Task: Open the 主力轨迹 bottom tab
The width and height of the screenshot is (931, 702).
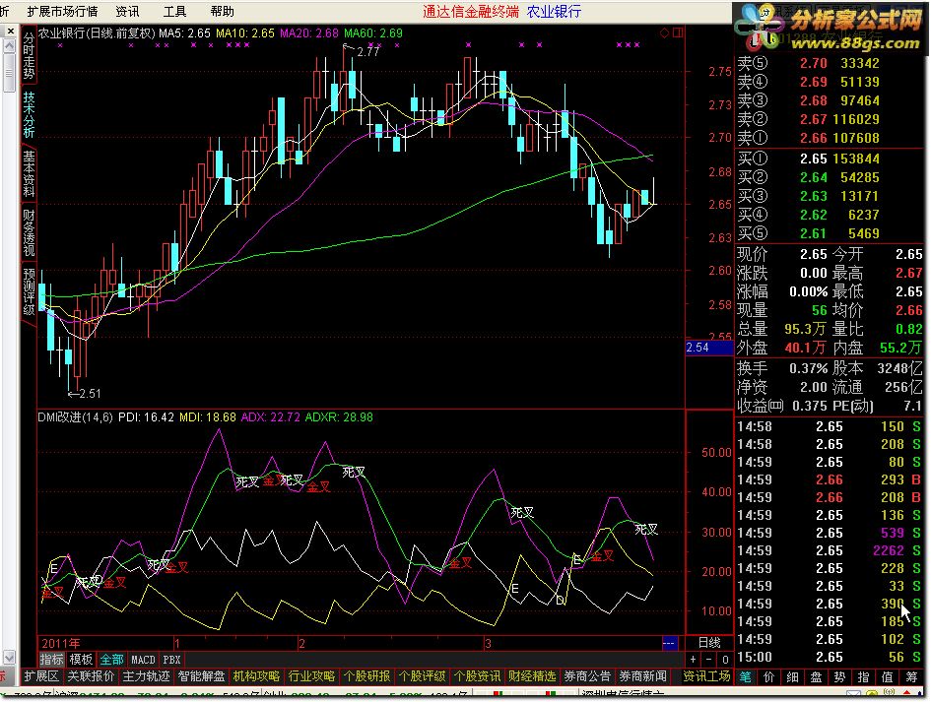Action: [x=146, y=676]
